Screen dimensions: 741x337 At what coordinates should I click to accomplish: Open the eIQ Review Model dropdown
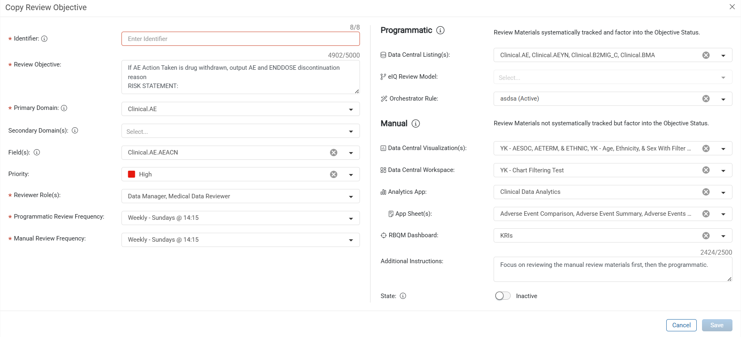pos(613,77)
